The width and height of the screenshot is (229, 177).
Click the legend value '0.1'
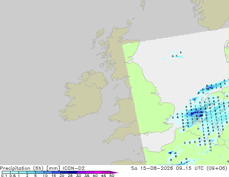point(4,176)
